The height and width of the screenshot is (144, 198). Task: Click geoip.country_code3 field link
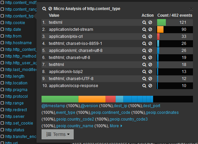click(x=129, y=119)
